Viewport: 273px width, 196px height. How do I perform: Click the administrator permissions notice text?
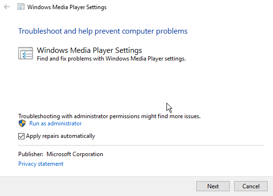click(x=109, y=116)
